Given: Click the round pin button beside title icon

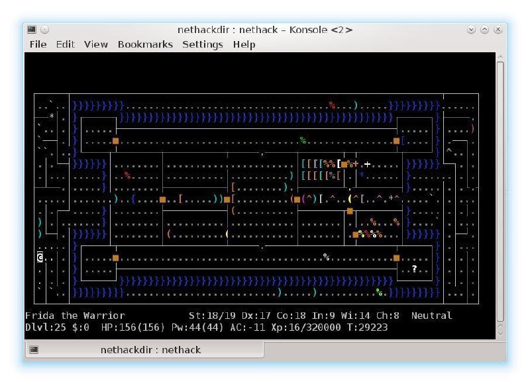Looking at the screenshot, I should [x=44, y=30].
